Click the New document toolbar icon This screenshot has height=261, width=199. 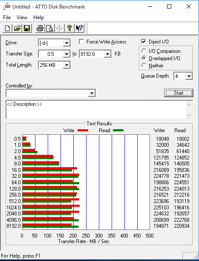click(x=7, y=28)
